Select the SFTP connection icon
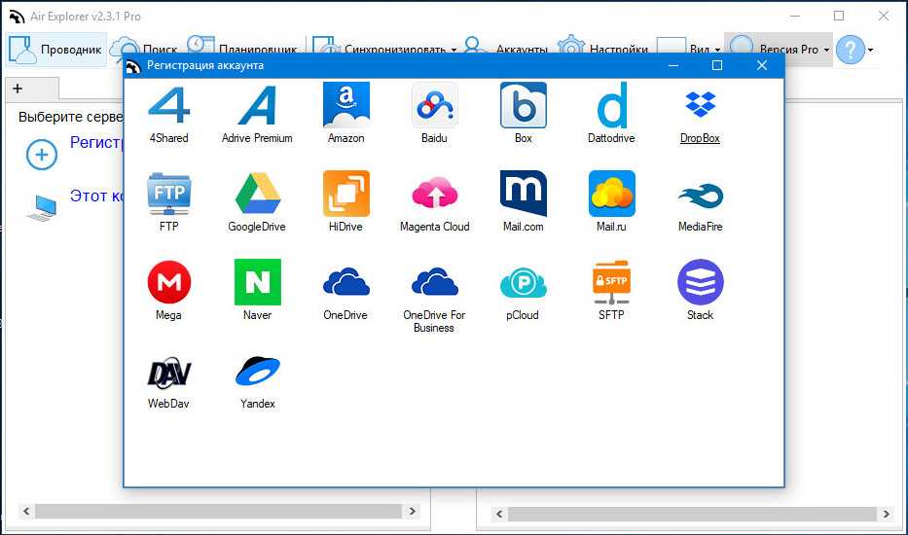This screenshot has height=535, width=908. coord(611,283)
